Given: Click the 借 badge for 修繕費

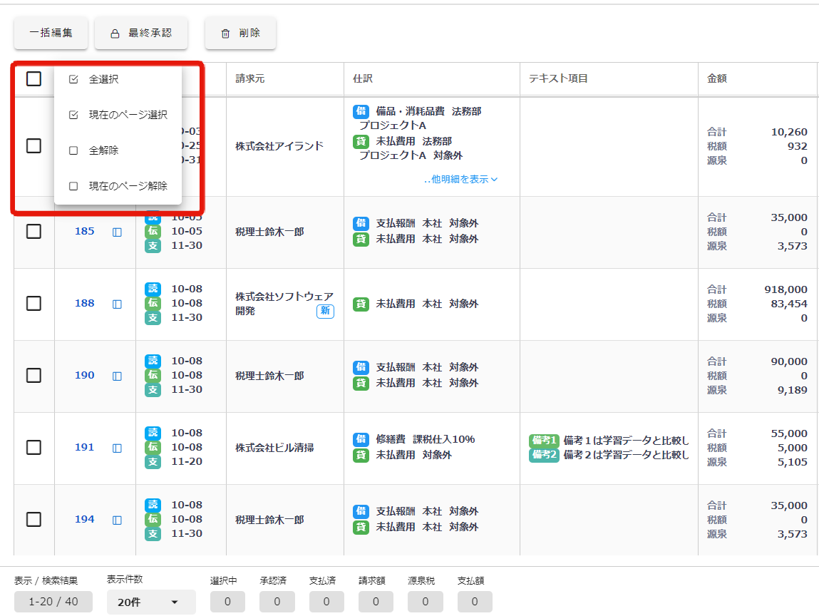Looking at the screenshot, I should pyautogui.click(x=361, y=439).
